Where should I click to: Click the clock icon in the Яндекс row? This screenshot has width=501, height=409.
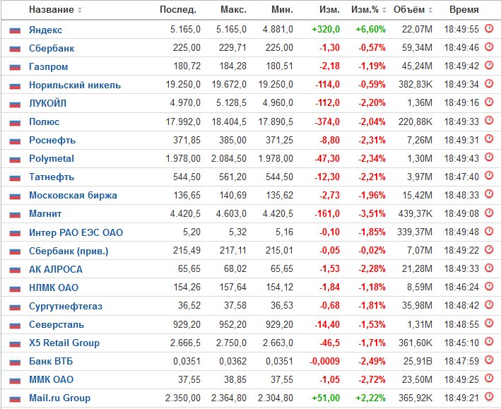click(x=489, y=29)
